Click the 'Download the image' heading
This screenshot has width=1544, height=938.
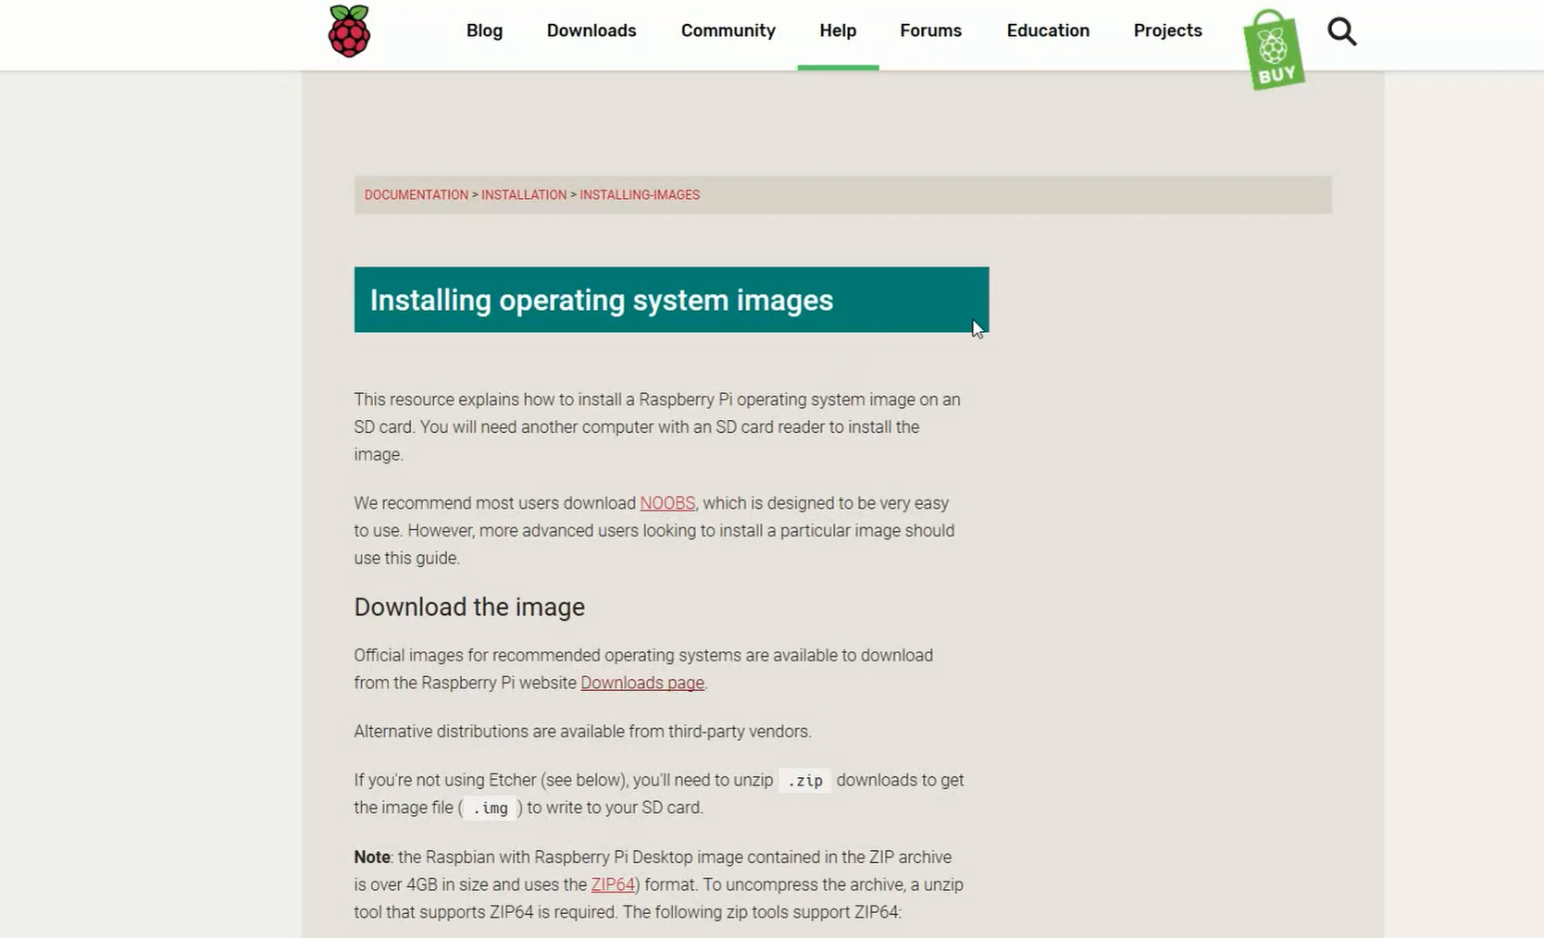pos(469,607)
